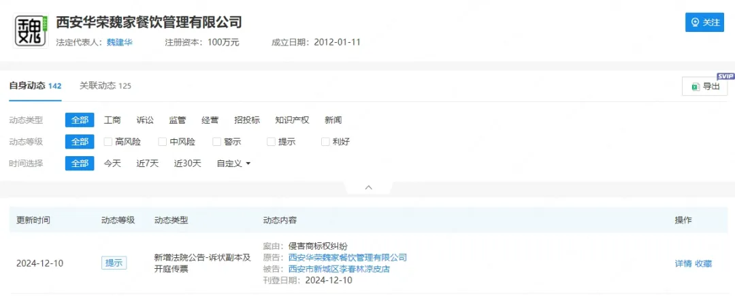Open the 自定义 time dropdown
The height and width of the screenshot is (296, 735).
pyautogui.click(x=233, y=164)
